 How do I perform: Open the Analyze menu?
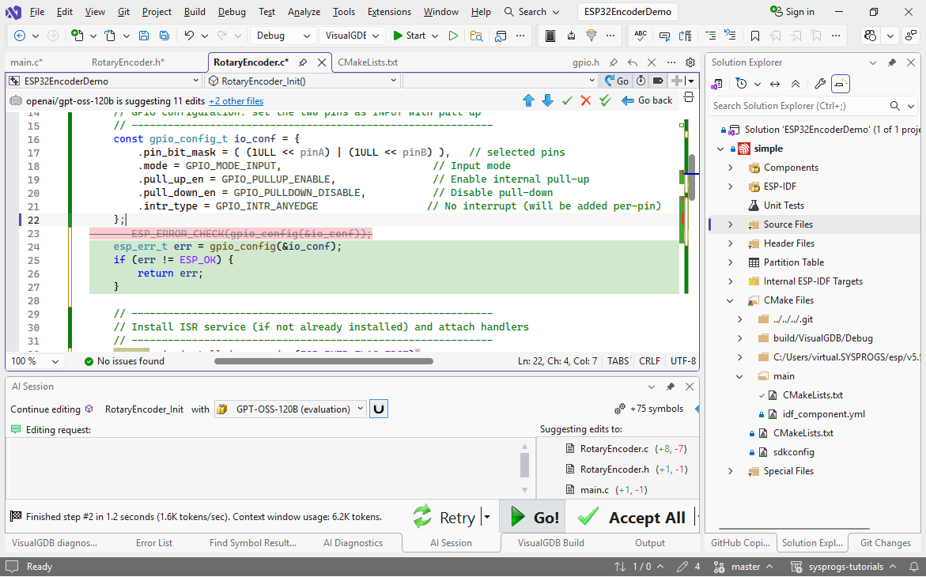pos(304,12)
